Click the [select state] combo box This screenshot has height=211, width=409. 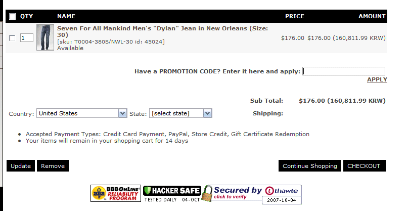click(180, 113)
